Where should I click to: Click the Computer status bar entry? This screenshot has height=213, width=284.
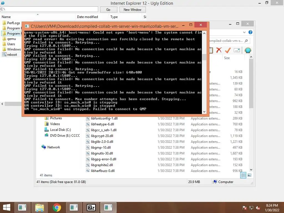223,182
